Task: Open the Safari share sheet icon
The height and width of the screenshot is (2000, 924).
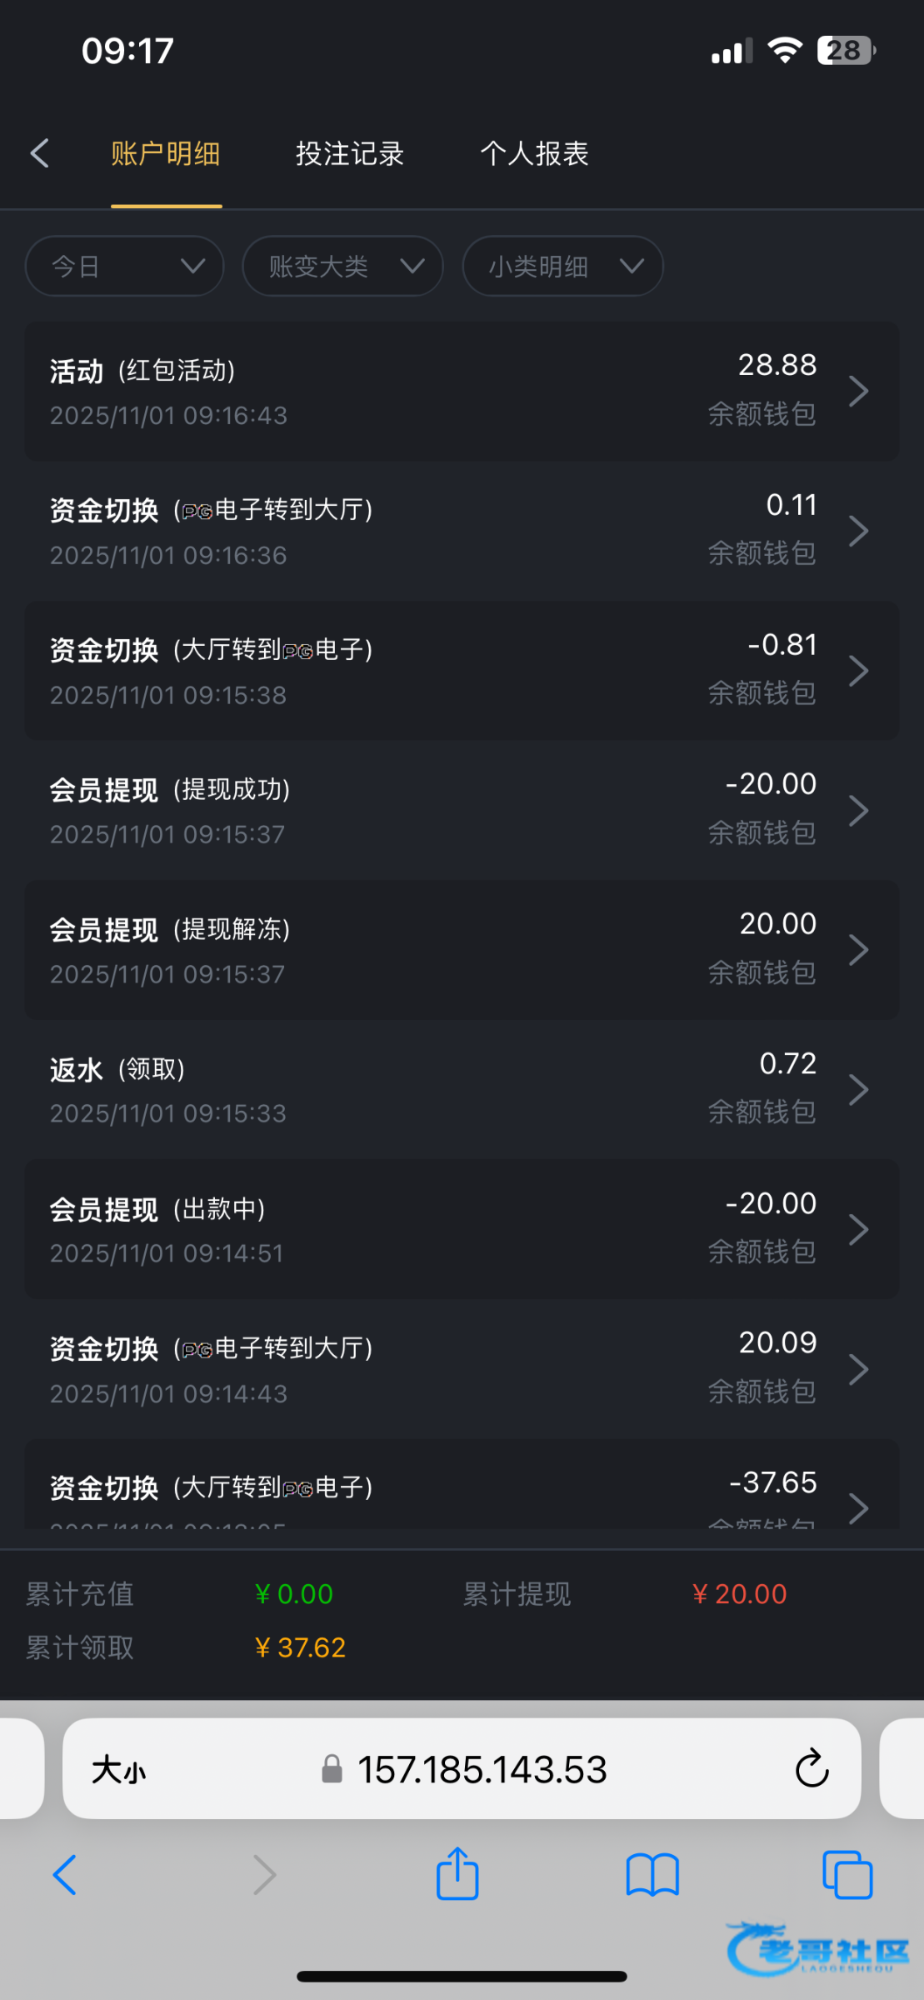Action: pos(457,1875)
